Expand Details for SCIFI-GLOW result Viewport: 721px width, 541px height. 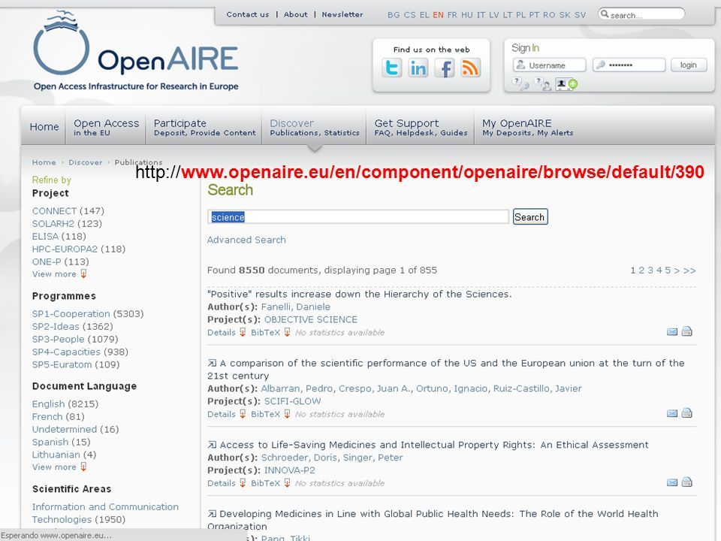tap(226, 414)
